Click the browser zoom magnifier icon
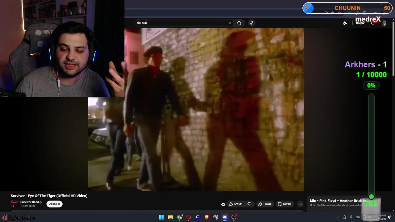 click(x=333, y=13)
